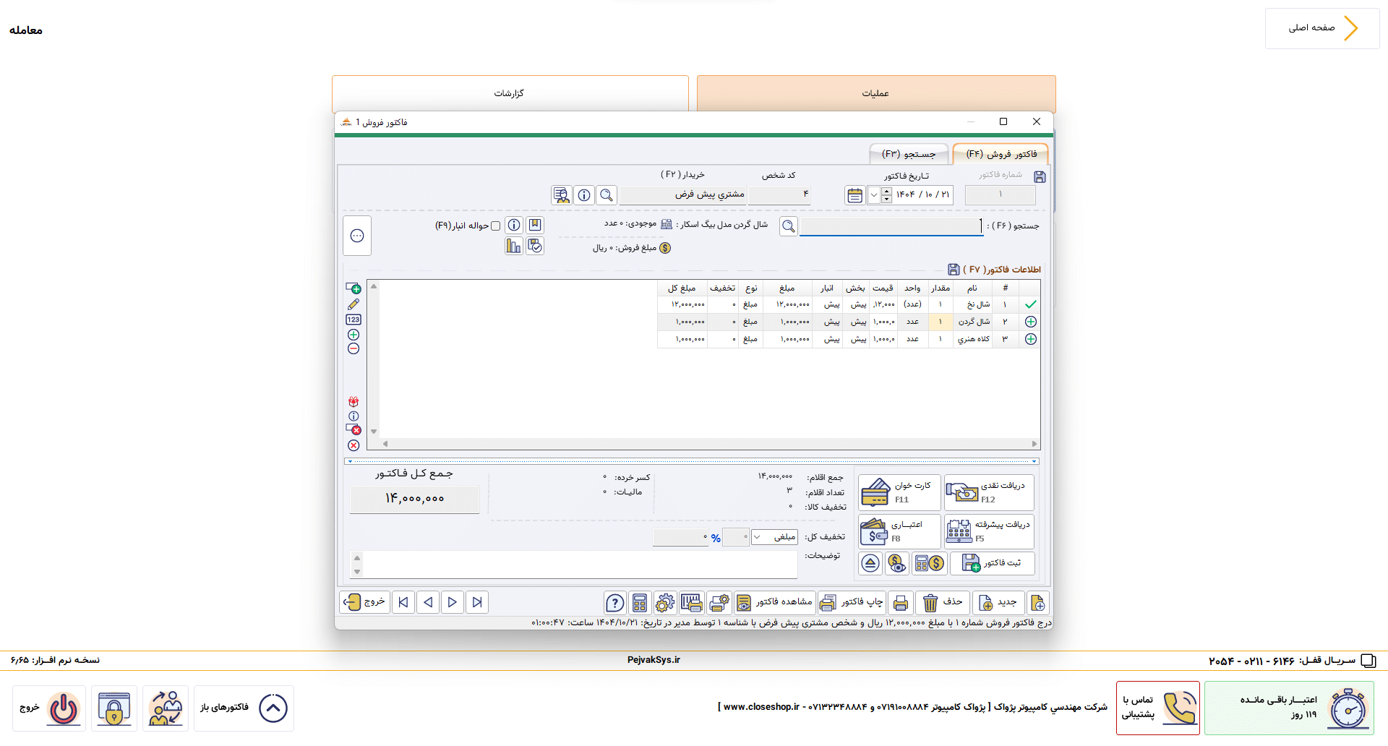Click the 123 numbering icon

[354, 320]
